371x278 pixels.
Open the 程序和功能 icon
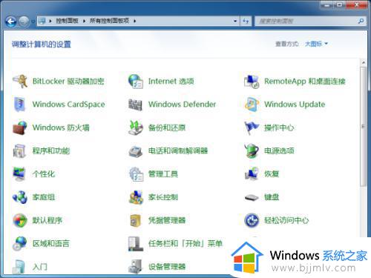point(20,150)
